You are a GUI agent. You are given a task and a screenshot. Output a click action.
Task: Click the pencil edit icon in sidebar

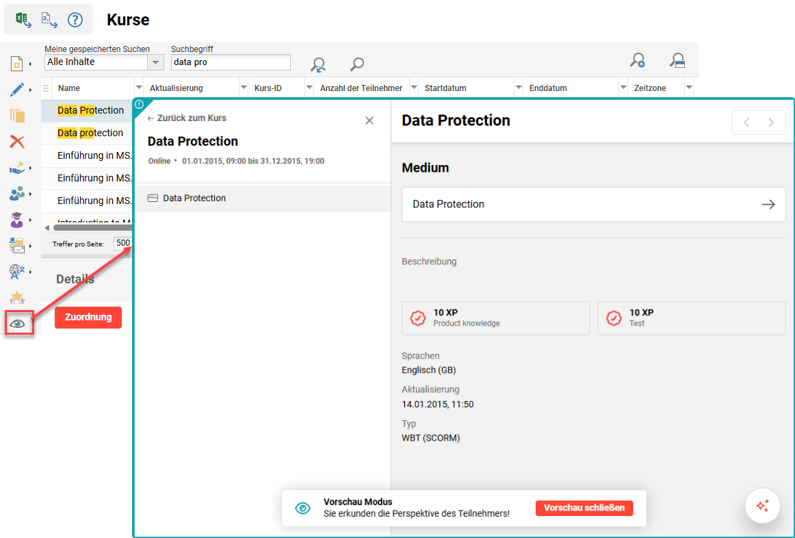click(16, 90)
